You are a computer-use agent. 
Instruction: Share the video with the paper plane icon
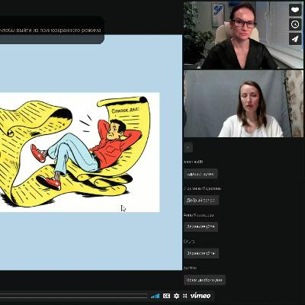coord(295,39)
